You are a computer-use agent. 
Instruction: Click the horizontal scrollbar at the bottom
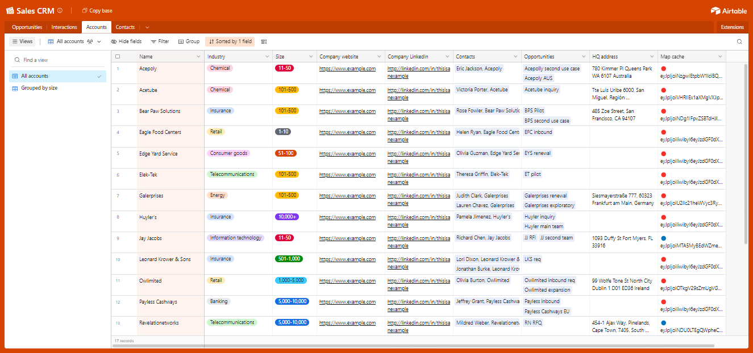coord(413,345)
